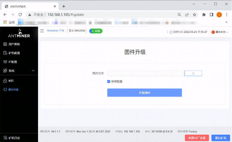Click the 固件升级 chip icon
The image size is (232, 142).
(5, 89)
